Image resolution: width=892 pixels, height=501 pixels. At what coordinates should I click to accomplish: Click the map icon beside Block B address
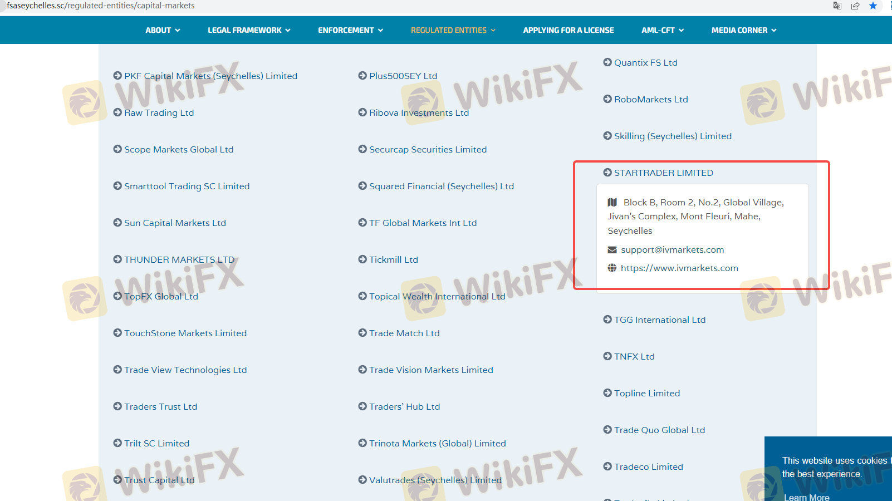click(x=612, y=202)
